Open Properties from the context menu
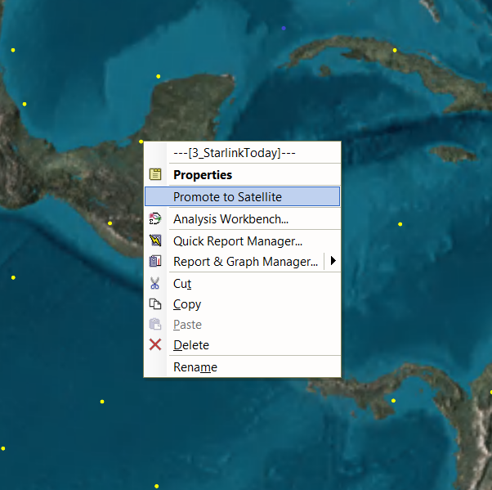The height and width of the screenshot is (490, 492). pos(242,174)
